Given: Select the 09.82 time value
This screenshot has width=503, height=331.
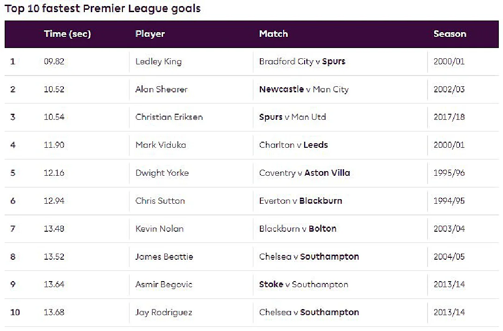Looking at the screenshot, I should [54, 62].
